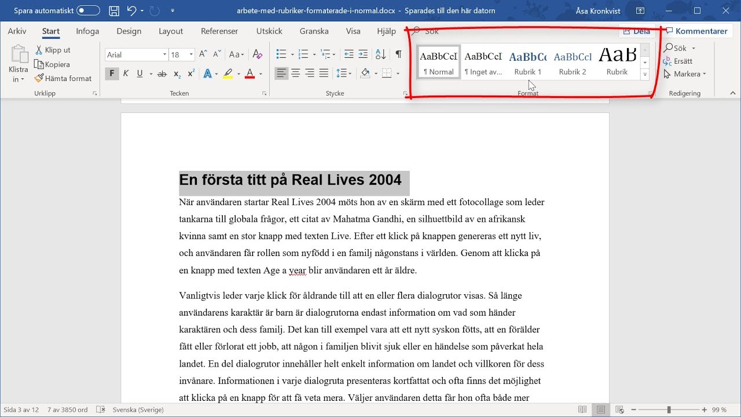
Task: Toggle strikethrough formatting
Action: 162,74
